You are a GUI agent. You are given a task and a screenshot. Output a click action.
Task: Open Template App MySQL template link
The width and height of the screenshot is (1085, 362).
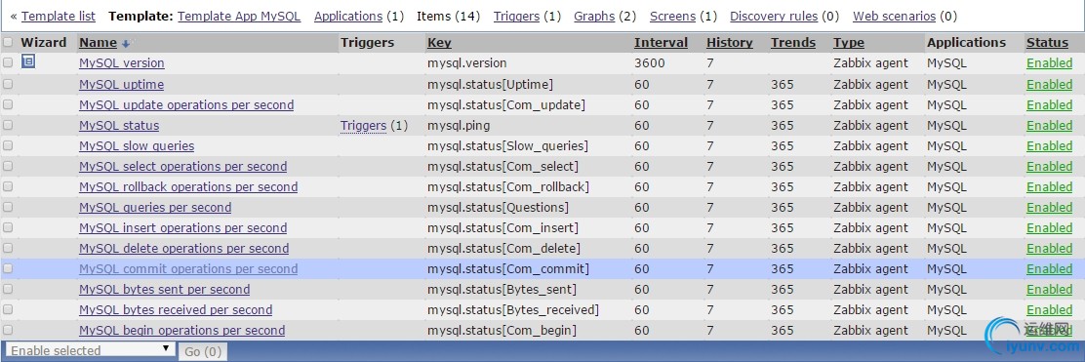[239, 16]
